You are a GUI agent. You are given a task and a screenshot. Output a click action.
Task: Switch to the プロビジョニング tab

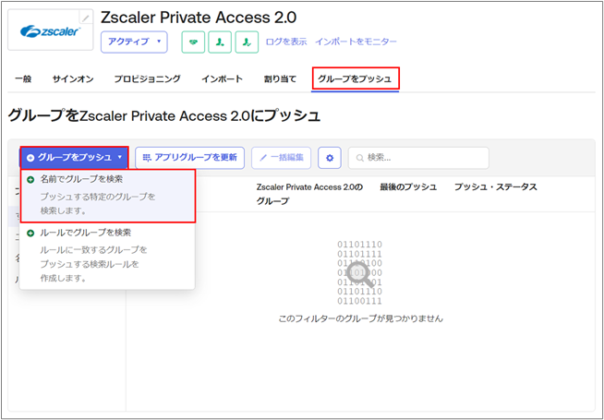(148, 79)
